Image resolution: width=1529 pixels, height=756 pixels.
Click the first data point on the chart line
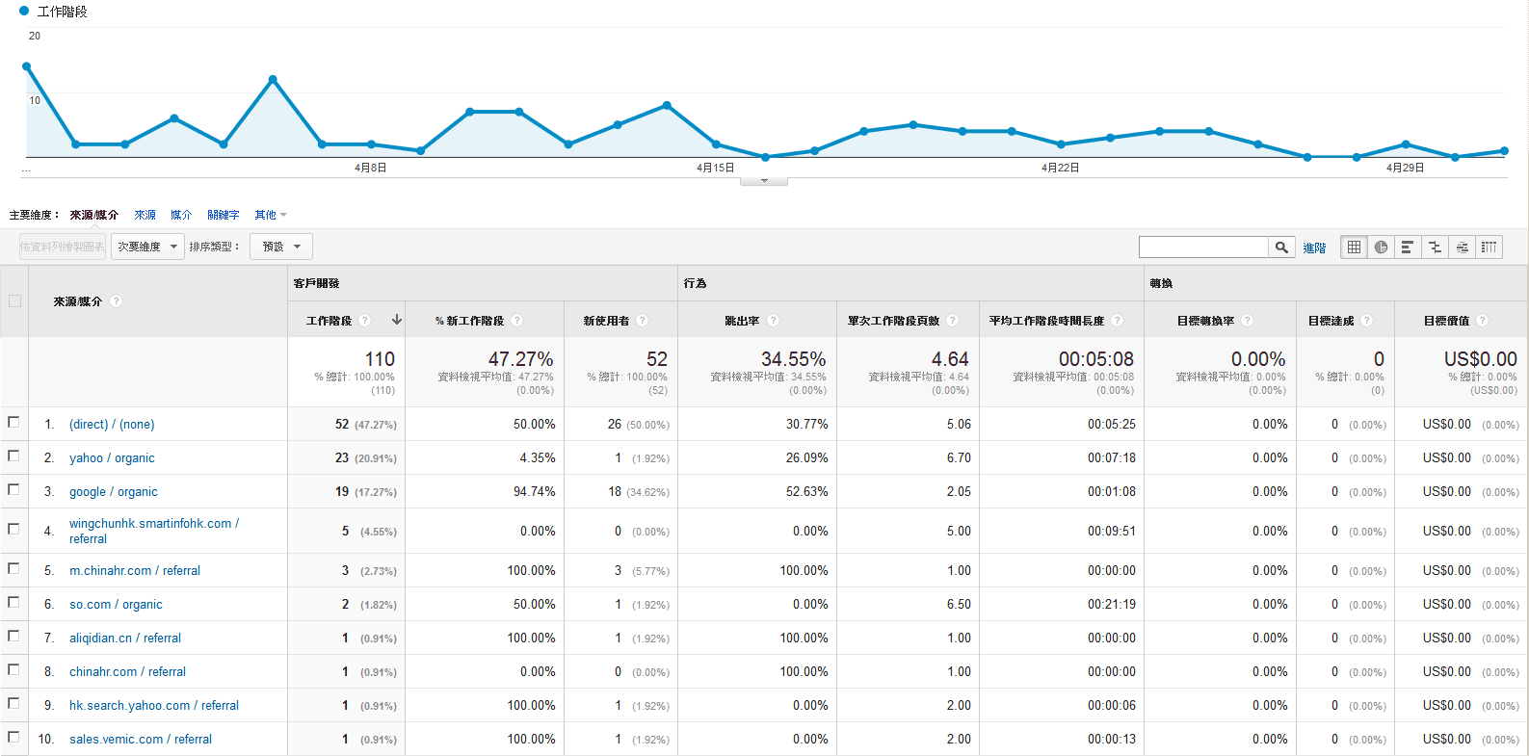27,66
